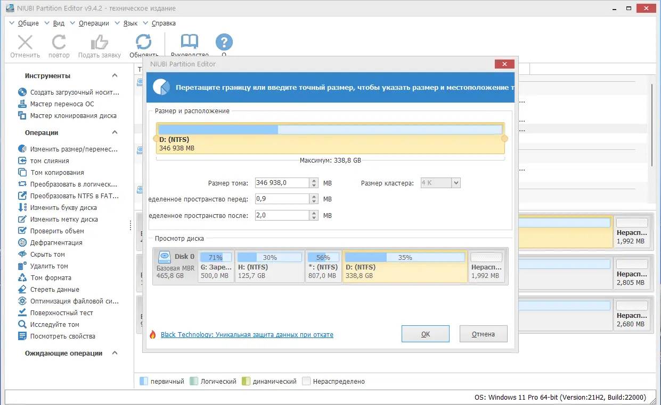
Task: Click the Дефрагментация icon
Action: pos(22,243)
